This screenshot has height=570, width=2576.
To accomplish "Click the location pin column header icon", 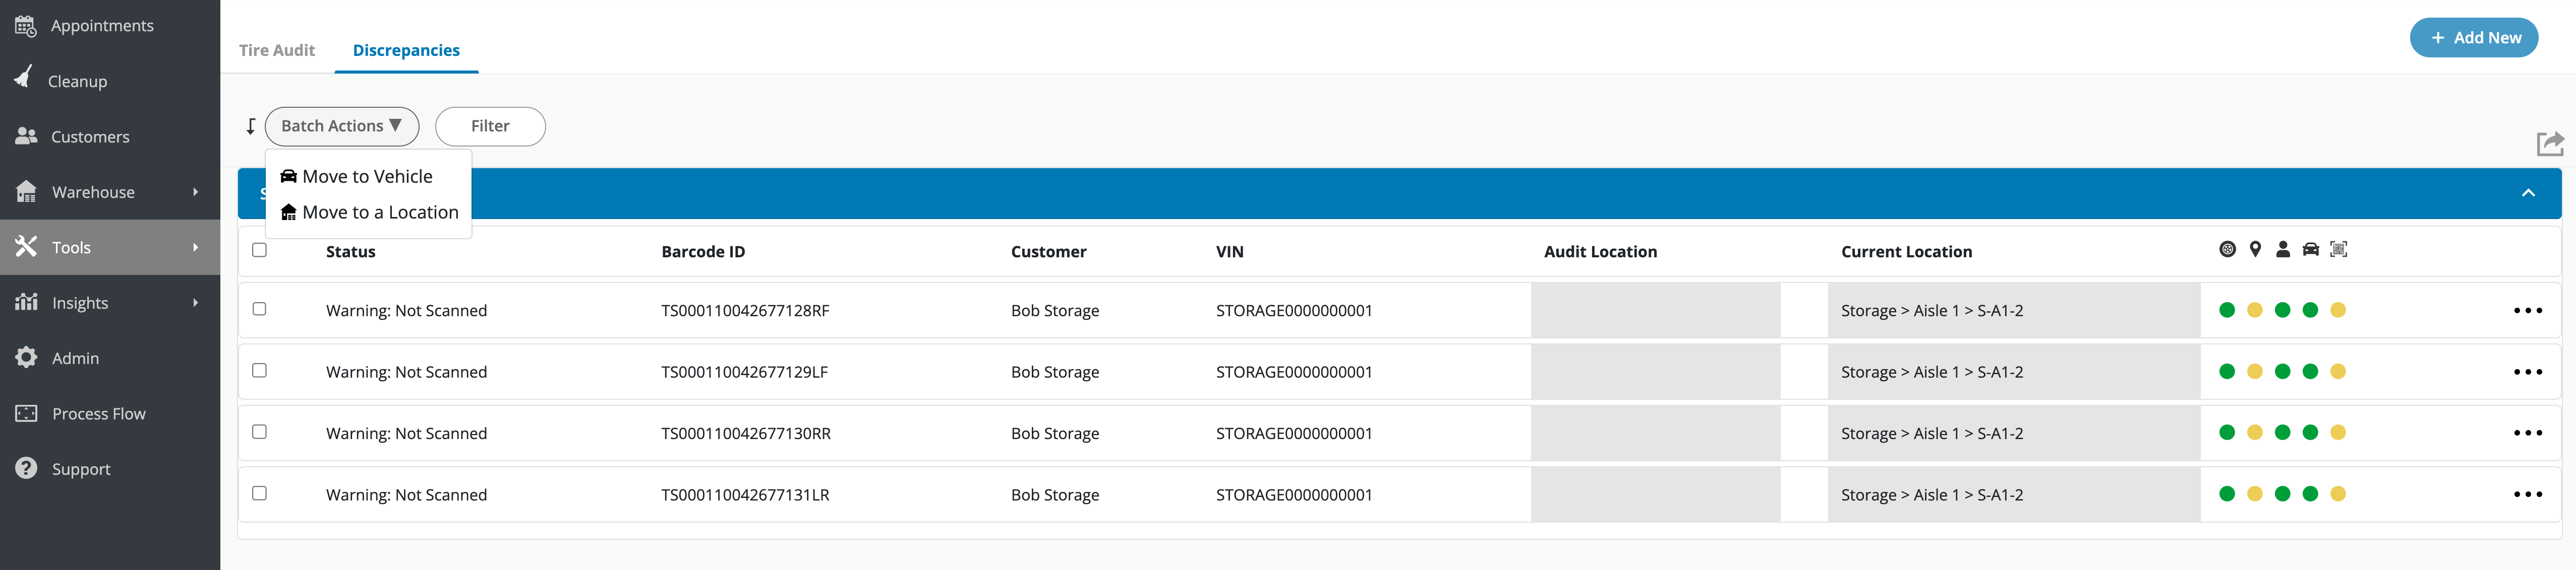I will 2255,250.
